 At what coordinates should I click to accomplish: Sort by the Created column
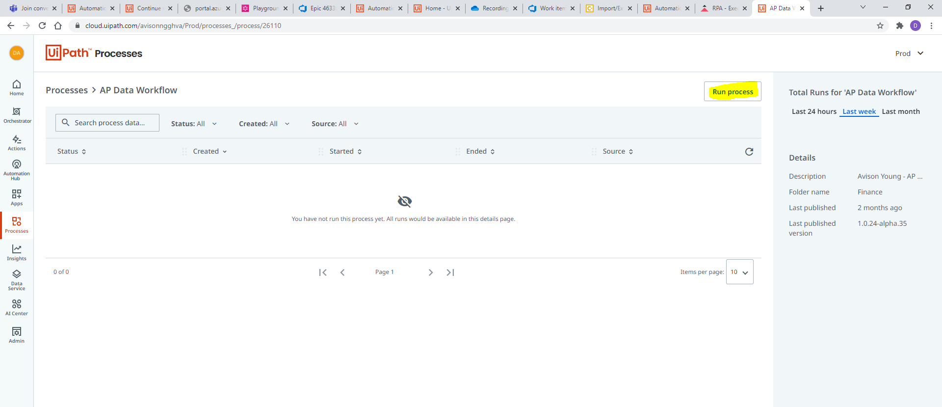(x=210, y=152)
